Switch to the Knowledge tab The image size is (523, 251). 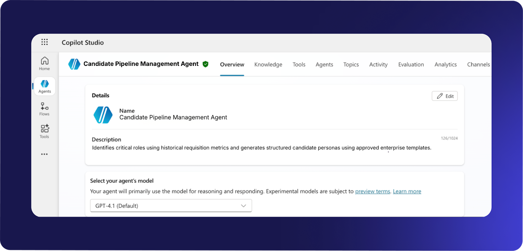pyautogui.click(x=268, y=65)
